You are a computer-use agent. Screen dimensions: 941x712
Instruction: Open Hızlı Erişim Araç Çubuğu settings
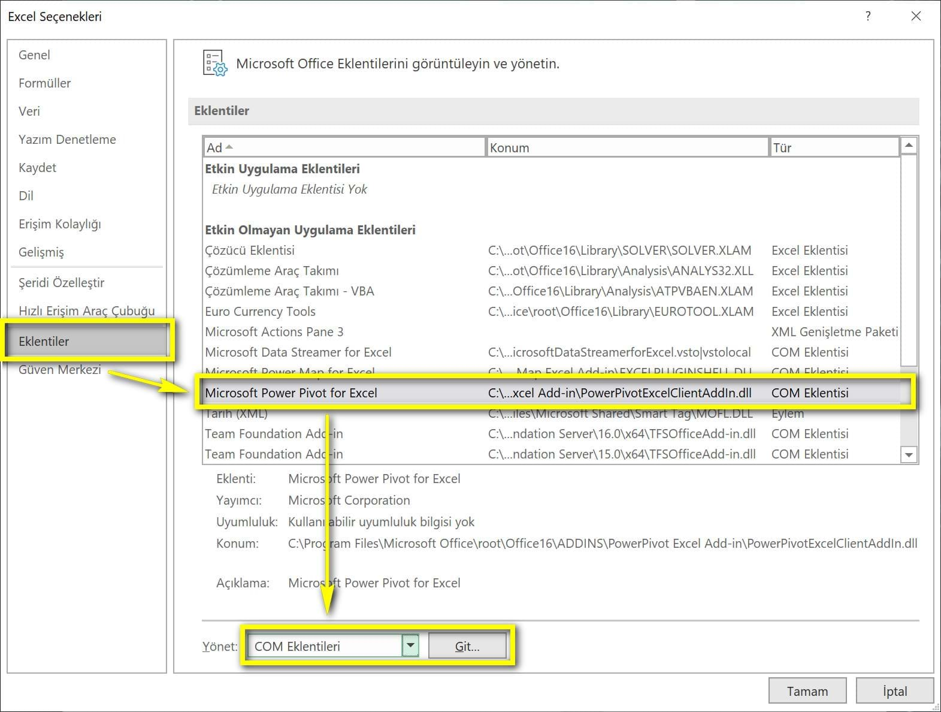click(x=86, y=311)
